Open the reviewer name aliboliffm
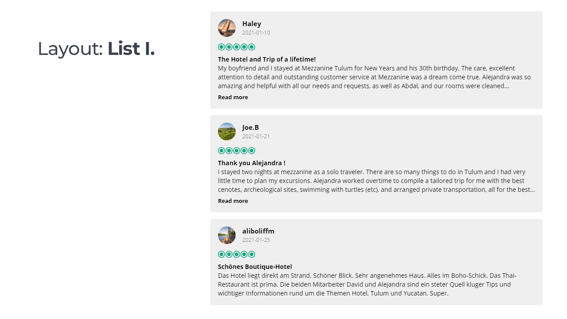567x319 pixels. pyautogui.click(x=258, y=231)
